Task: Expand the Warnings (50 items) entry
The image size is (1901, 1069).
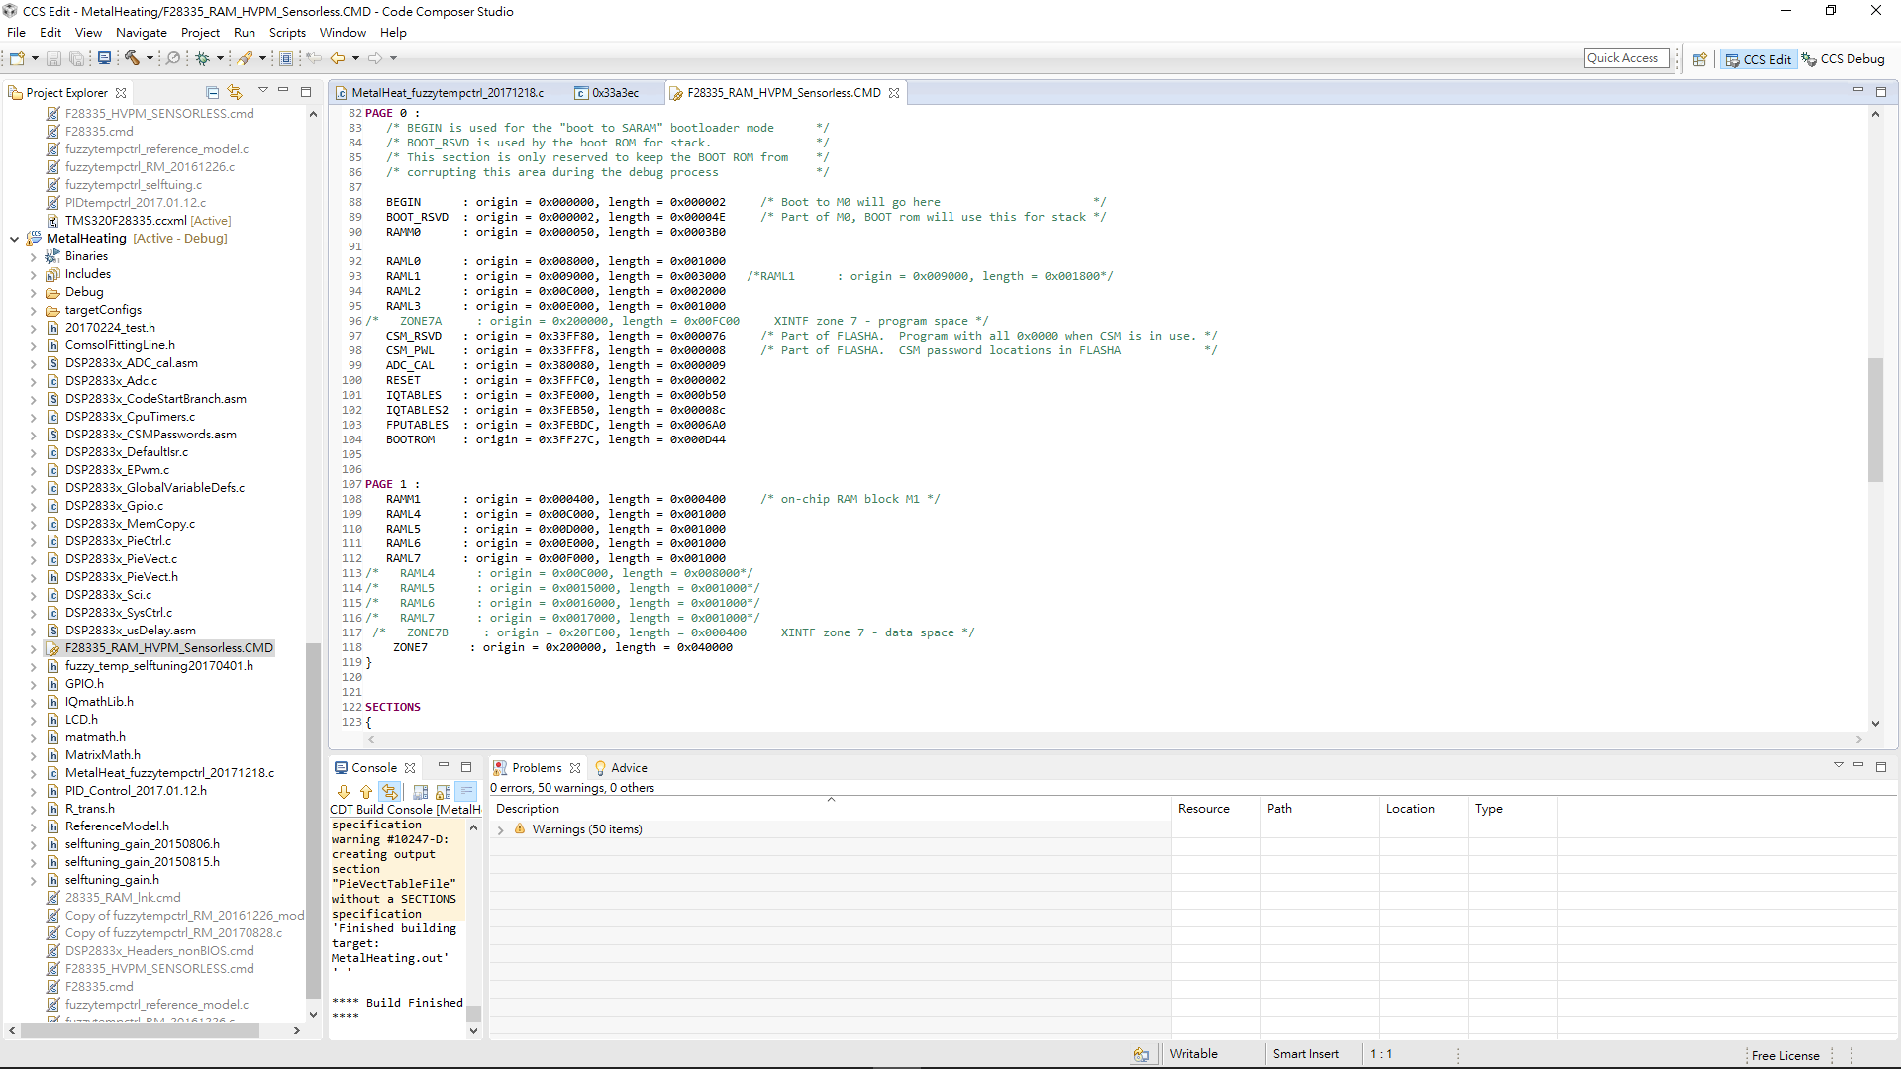Action: (501, 830)
